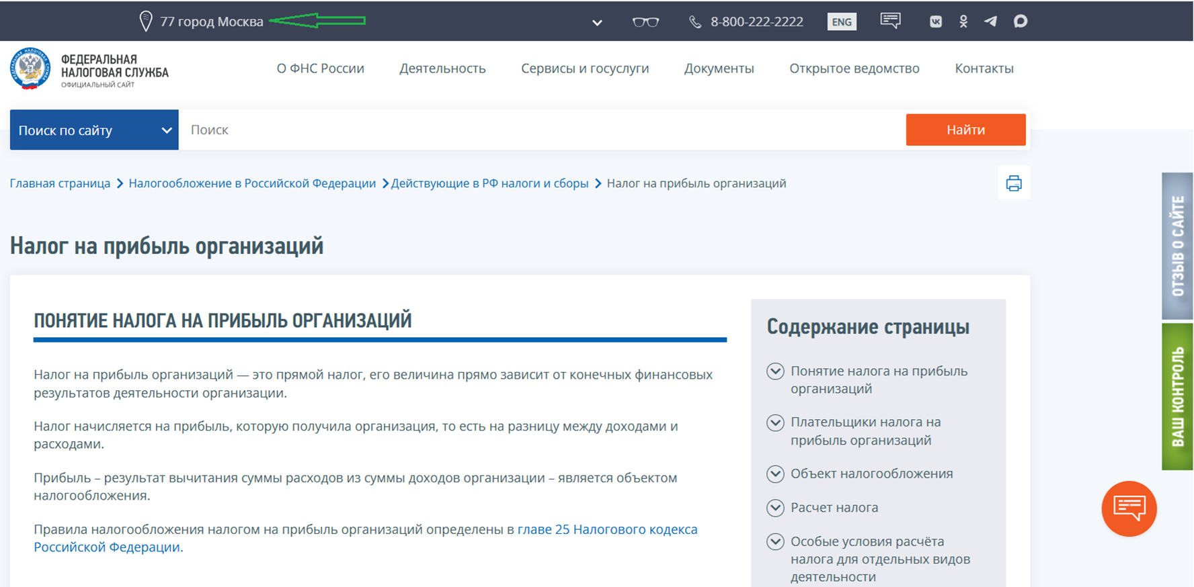The width and height of the screenshot is (1194, 587).
Task: Enable visually impaired glasses mode
Action: click(645, 22)
